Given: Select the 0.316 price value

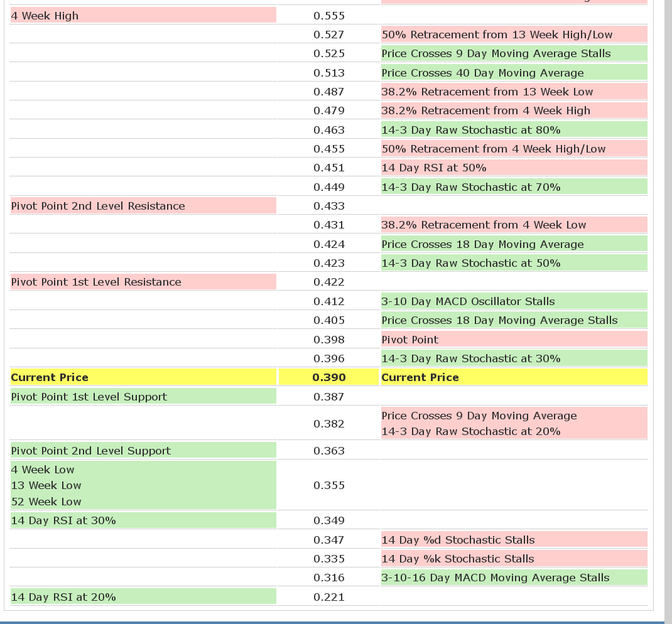Looking at the screenshot, I should coord(328,578).
